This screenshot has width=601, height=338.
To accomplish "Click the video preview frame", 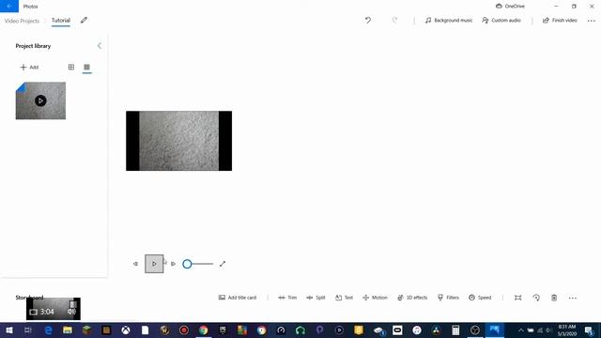I will pyautogui.click(x=179, y=141).
